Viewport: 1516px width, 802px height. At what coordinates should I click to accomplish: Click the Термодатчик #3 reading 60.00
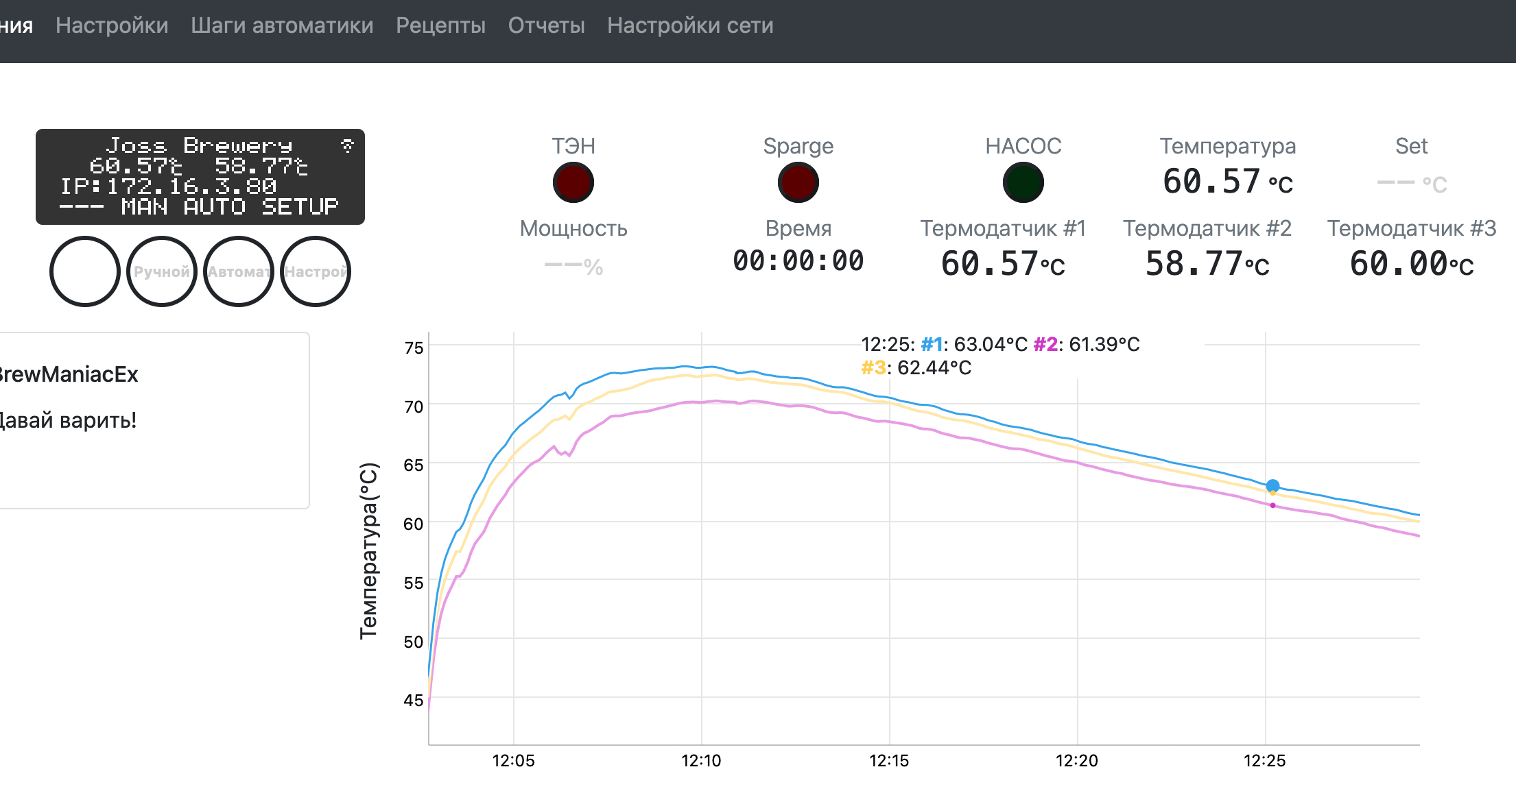1412,264
